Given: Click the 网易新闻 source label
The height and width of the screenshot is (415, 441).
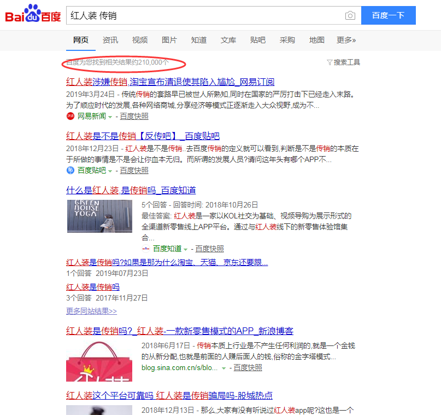Looking at the screenshot, I should [92, 116].
